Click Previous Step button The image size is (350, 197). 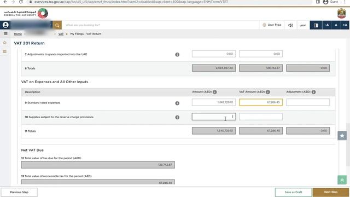pos(19,192)
